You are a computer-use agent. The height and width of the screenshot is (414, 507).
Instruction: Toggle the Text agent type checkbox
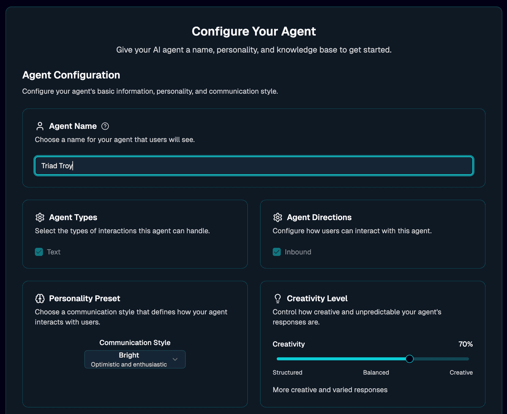click(x=39, y=252)
